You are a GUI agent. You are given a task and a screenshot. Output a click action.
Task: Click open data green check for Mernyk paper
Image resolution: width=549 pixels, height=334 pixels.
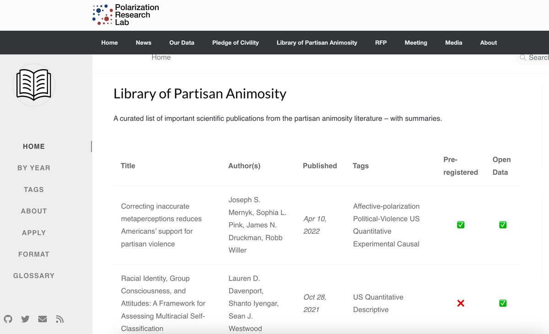click(x=503, y=225)
